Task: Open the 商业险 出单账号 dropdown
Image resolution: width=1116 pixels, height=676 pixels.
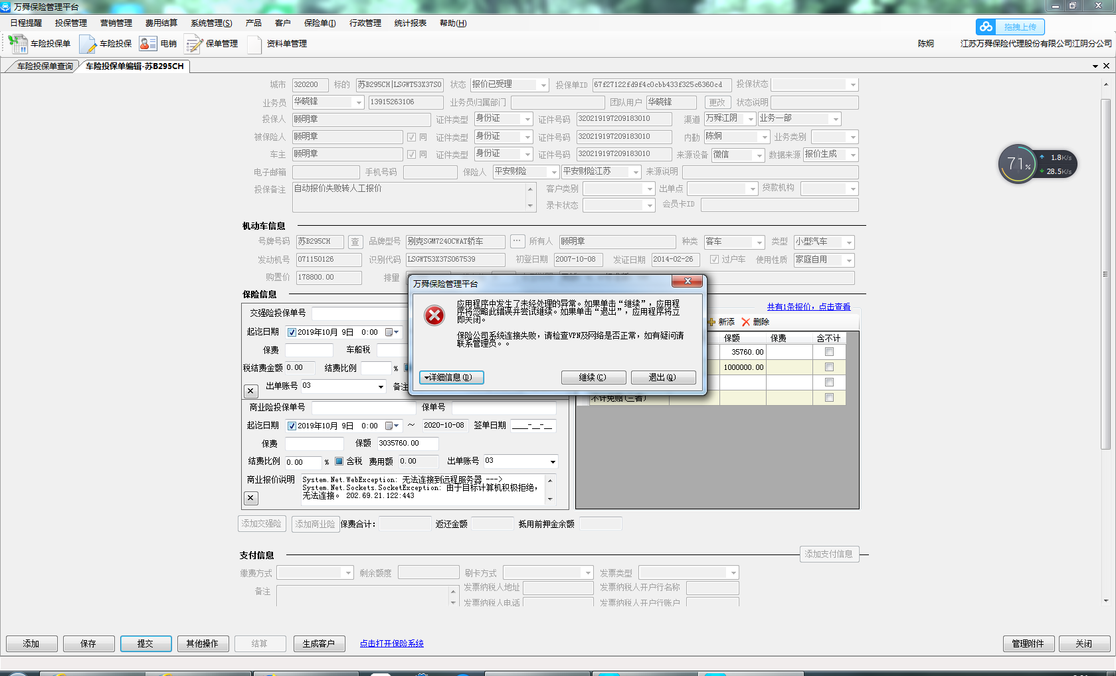Action: [553, 462]
